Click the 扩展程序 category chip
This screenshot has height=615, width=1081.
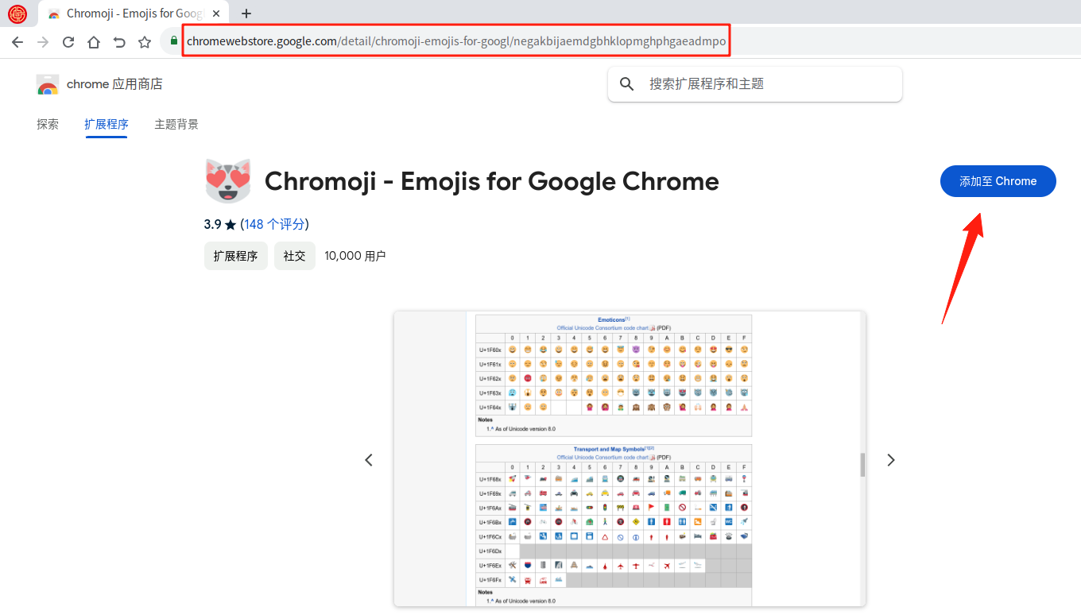coord(236,256)
